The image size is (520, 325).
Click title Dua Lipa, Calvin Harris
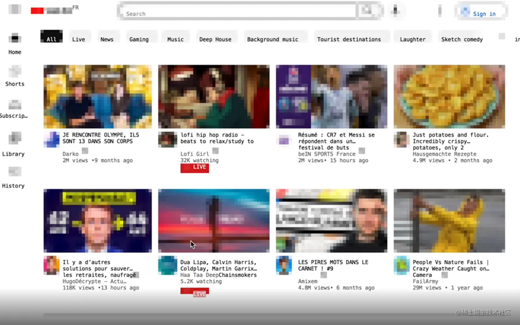[x=218, y=265]
